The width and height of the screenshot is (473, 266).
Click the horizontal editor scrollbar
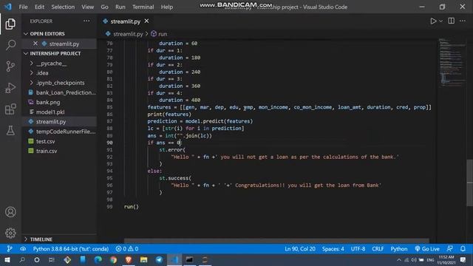tap(276, 241)
